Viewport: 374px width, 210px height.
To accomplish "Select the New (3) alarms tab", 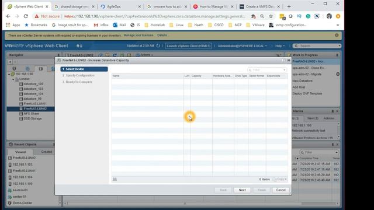I will click(x=313, y=118).
